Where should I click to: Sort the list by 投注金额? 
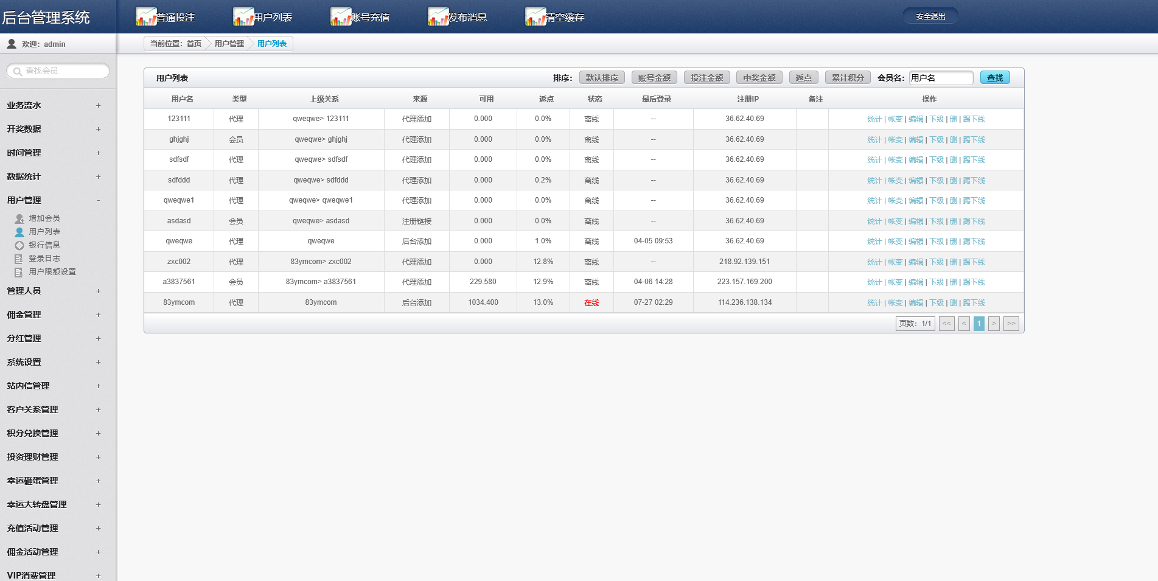[706, 78]
